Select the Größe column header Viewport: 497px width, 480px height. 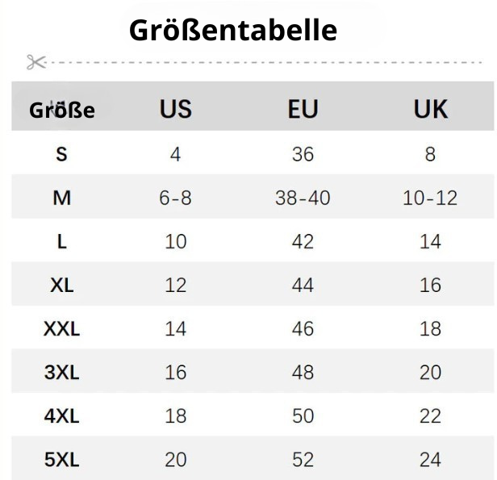coord(62,111)
